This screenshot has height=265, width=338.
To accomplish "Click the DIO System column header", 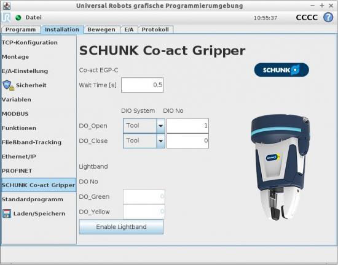I will [x=138, y=111].
